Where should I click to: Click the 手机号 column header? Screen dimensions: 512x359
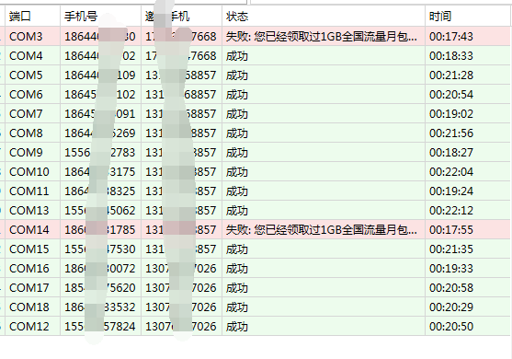pos(100,16)
